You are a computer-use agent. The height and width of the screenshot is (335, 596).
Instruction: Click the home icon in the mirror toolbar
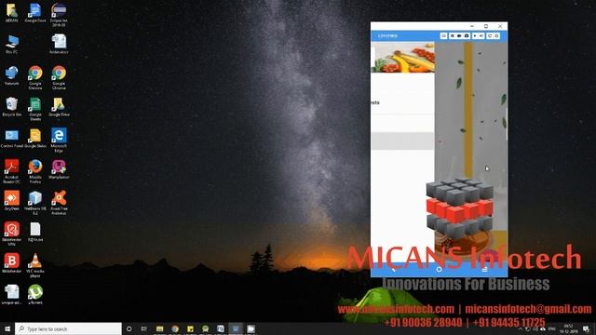[x=443, y=35]
